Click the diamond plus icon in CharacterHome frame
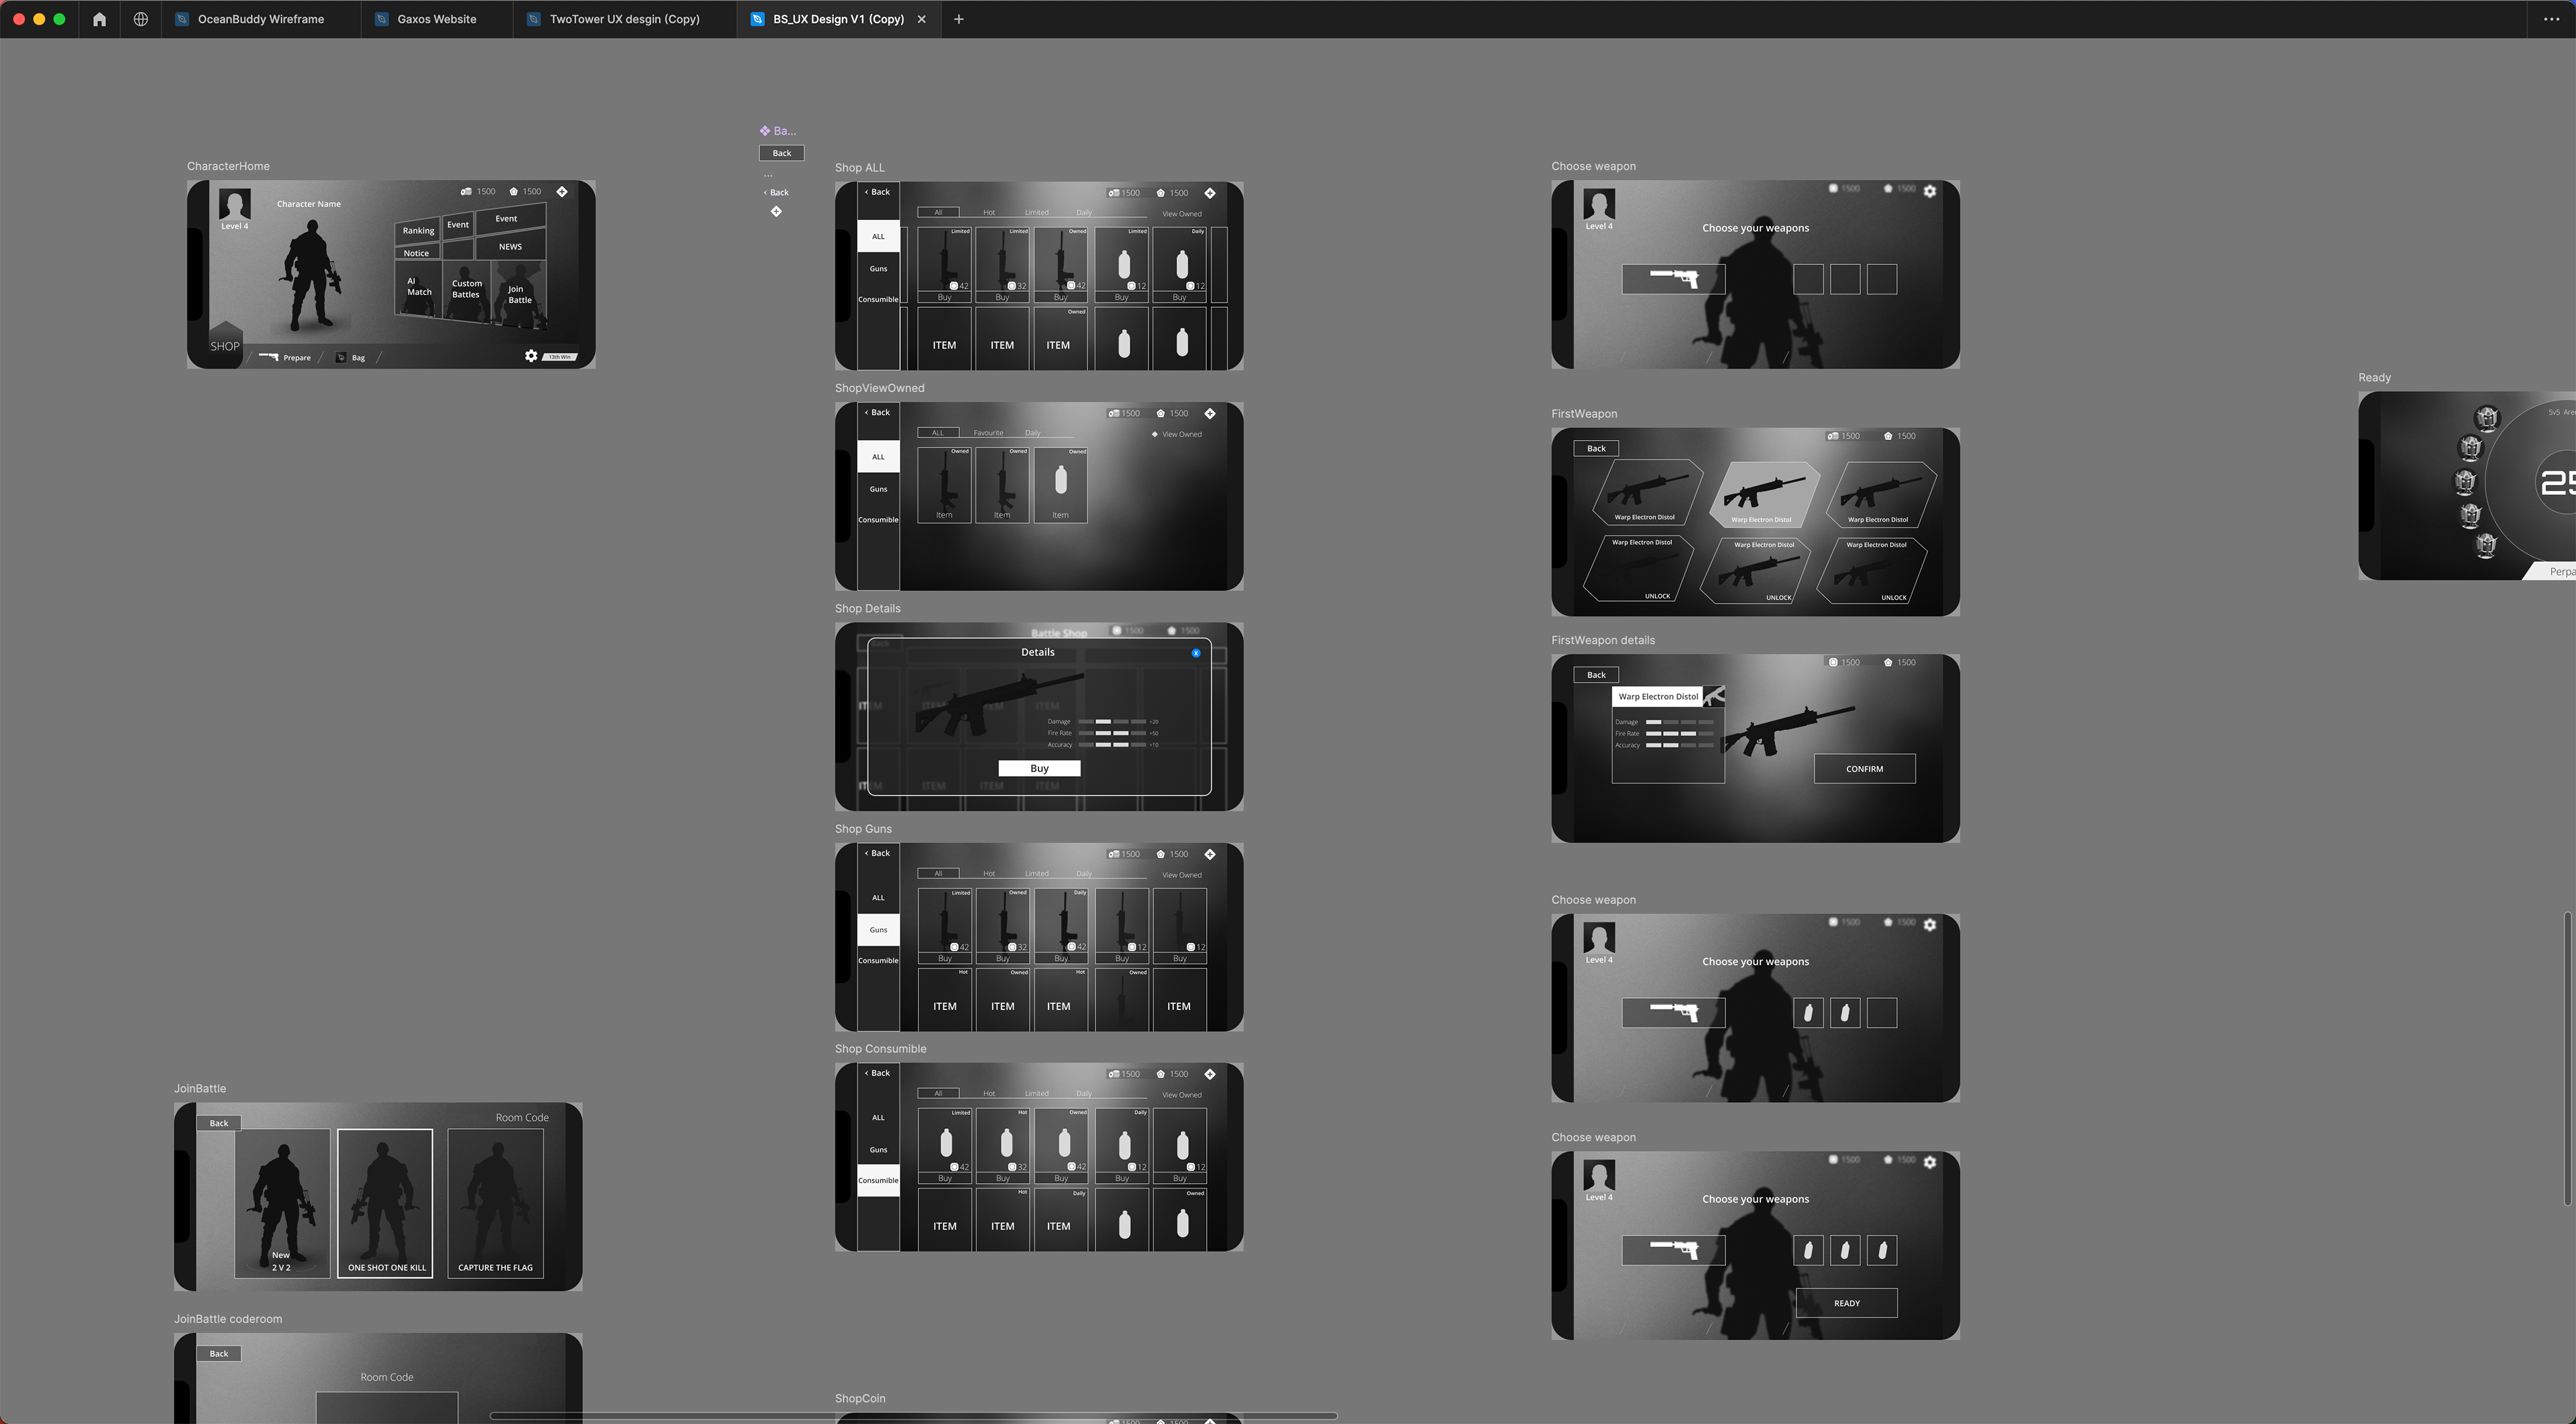Viewport: 2576px width, 1424px height. coord(562,191)
